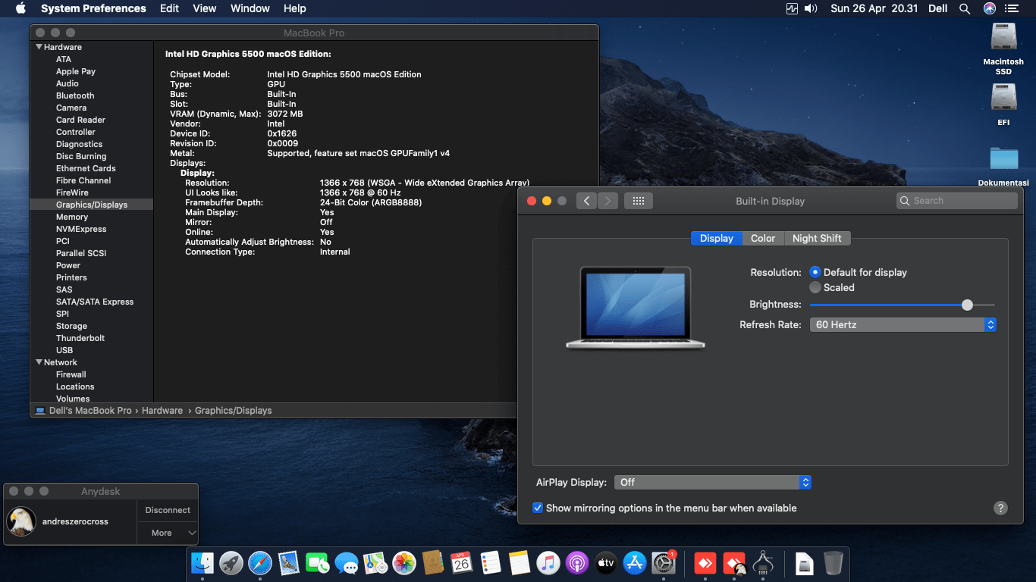Open Messages from the Dock
1036x582 pixels.
[347, 563]
